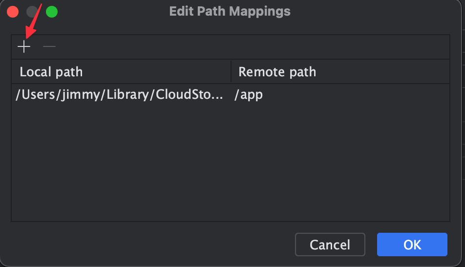This screenshot has width=465, height=267.
Task: Click the red arrow annotation
Action: tap(34, 22)
